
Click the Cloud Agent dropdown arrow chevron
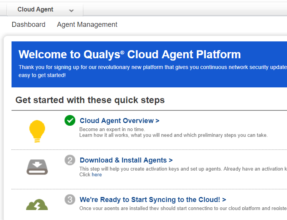(x=71, y=11)
